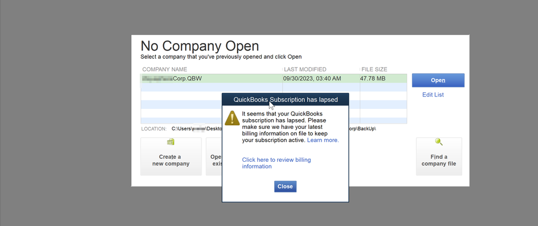Click the yellow warning triangle icon
The image size is (538, 226).
click(x=232, y=118)
